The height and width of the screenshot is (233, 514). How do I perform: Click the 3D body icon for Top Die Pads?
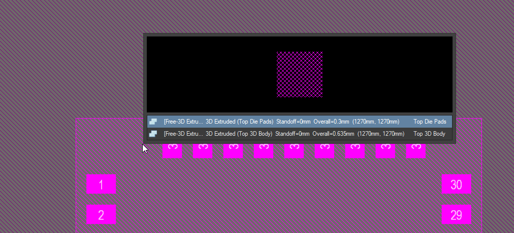coord(153,122)
